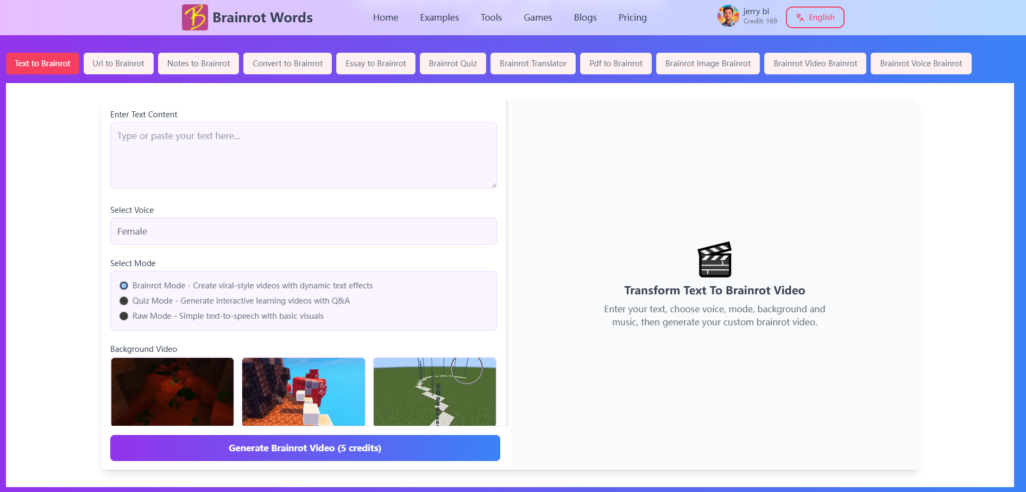Go to the Pricing page
1026x492 pixels.
click(632, 17)
